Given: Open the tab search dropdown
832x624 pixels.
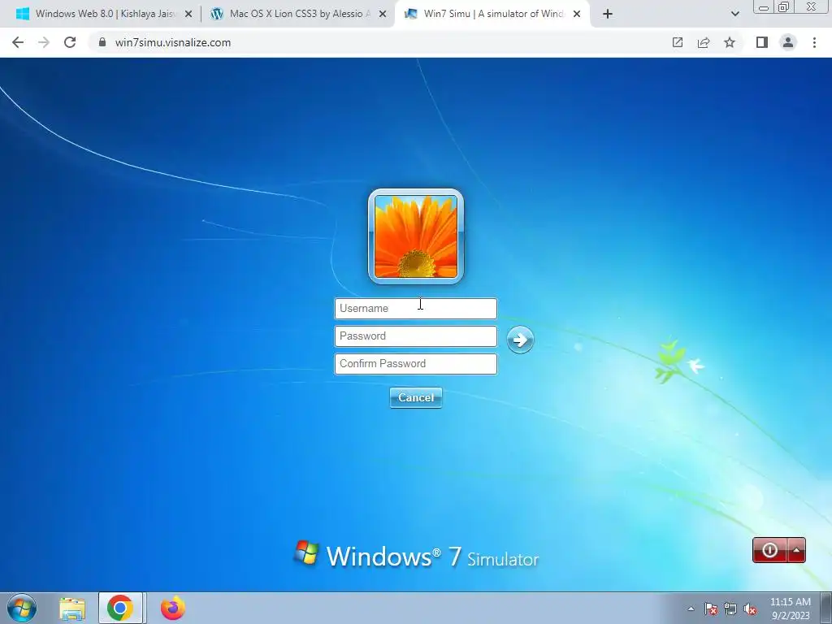Looking at the screenshot, I should pyautogui.click(x=734, y=15).
